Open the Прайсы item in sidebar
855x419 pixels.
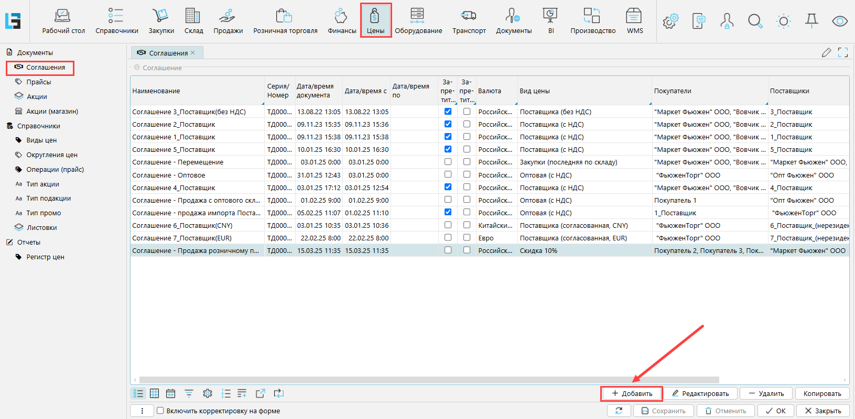point(39,82)
